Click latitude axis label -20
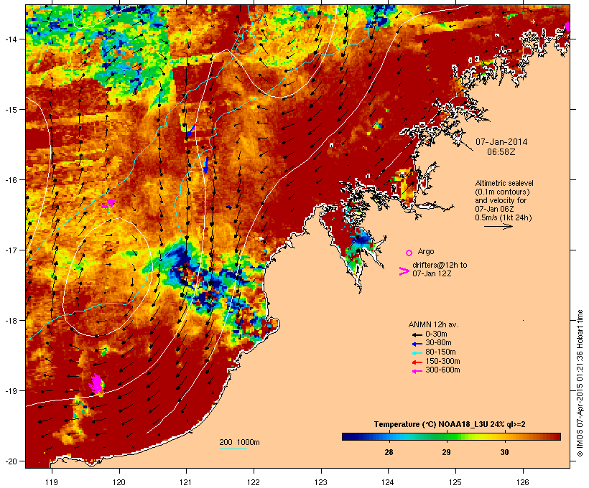 click(x=10, y=461)
